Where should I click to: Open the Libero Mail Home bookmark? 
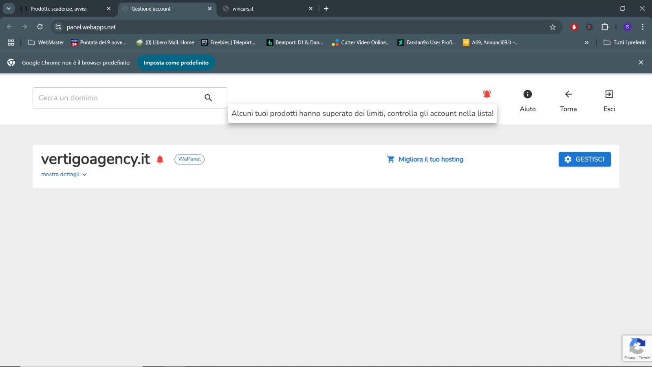point(165,42)
